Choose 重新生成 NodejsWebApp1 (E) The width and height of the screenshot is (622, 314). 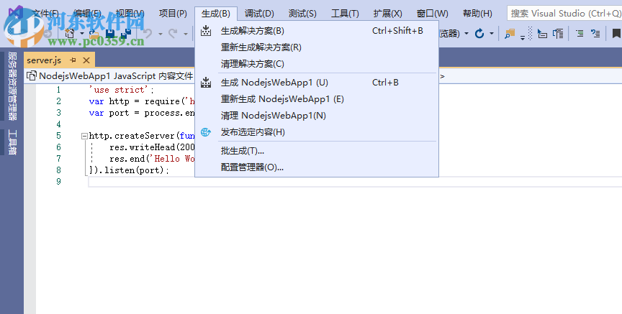tap(317, 99)
